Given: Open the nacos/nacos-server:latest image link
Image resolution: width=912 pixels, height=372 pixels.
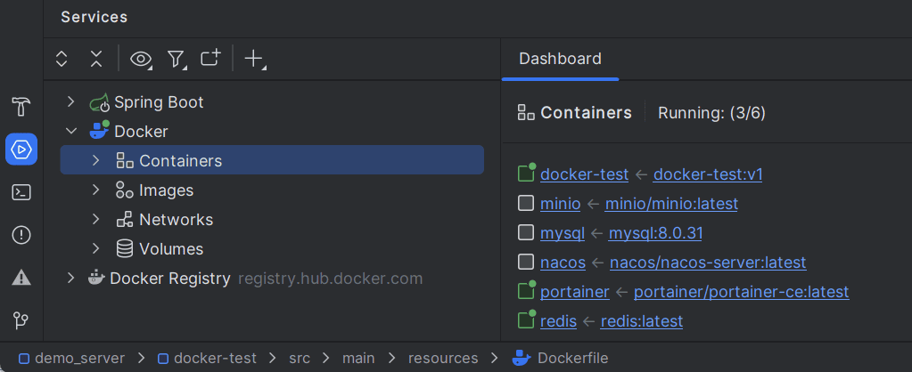Looking at the screenshot, I should tap(709, 263).
